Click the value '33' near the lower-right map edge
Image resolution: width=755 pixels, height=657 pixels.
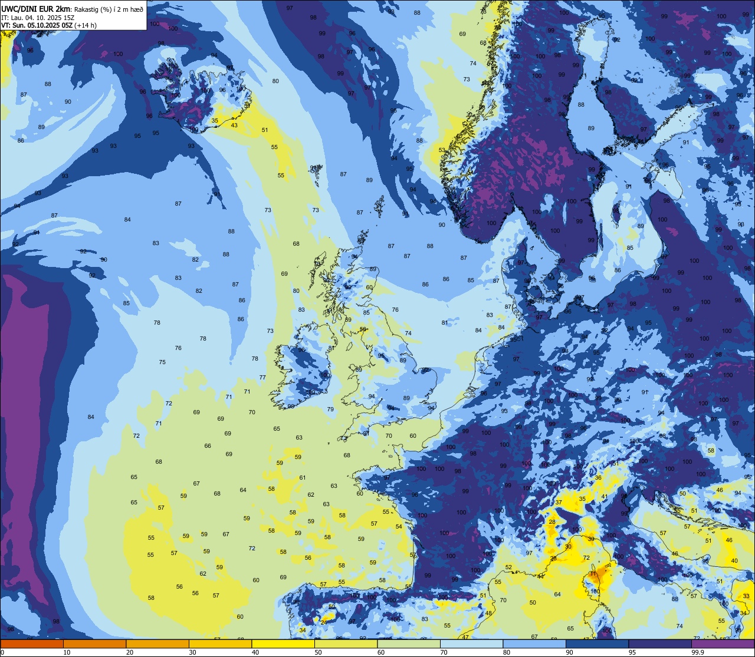[746, 596]
